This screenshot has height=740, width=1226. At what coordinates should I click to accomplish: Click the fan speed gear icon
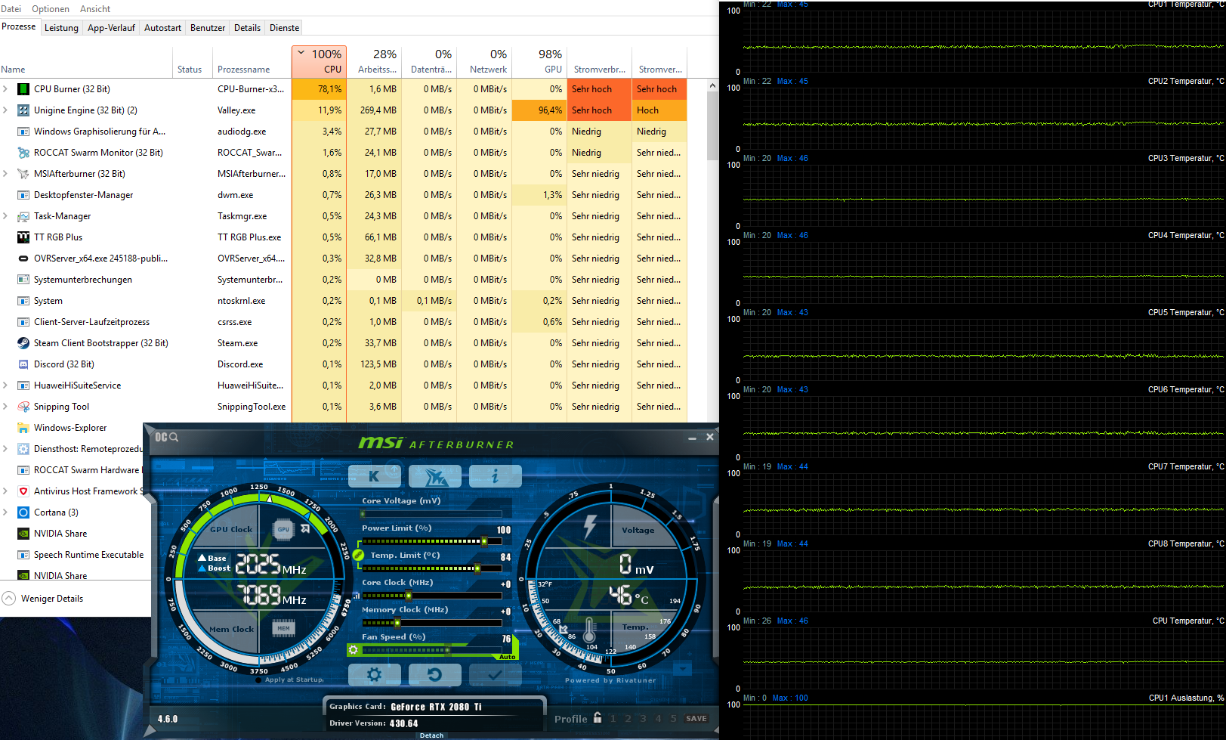click(353, 650)
